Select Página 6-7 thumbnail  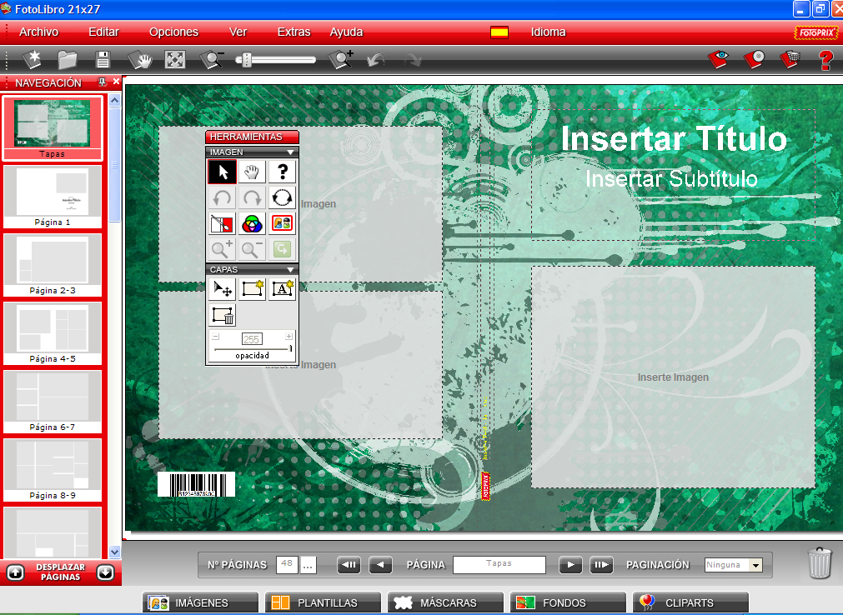(53, 402)
